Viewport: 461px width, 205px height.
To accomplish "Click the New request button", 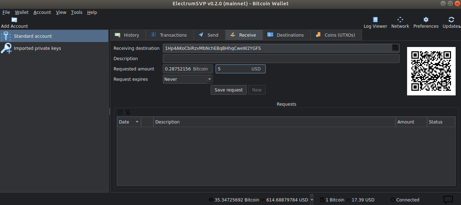I will pos(257,90).
